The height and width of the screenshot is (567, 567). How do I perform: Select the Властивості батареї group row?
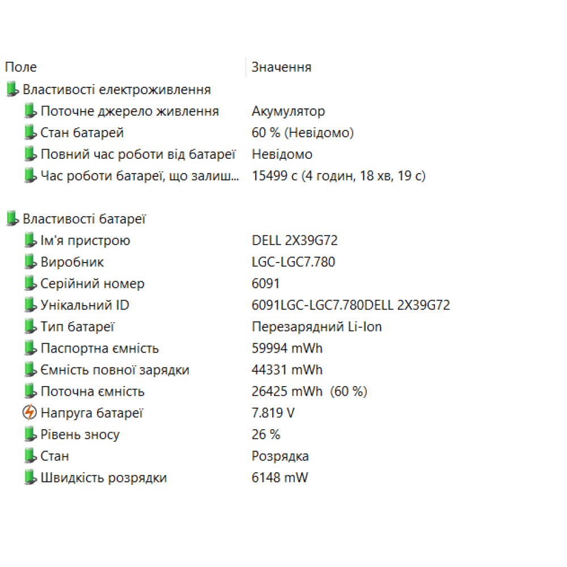point(84,219)
